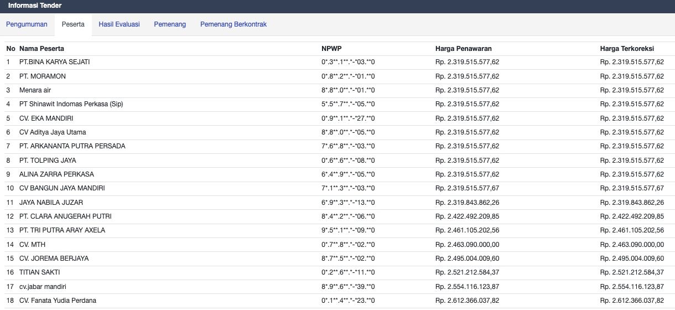The image size is (675, 310).
Task: Click the Nama Peserta column header
Action: [x=41, y=49]
